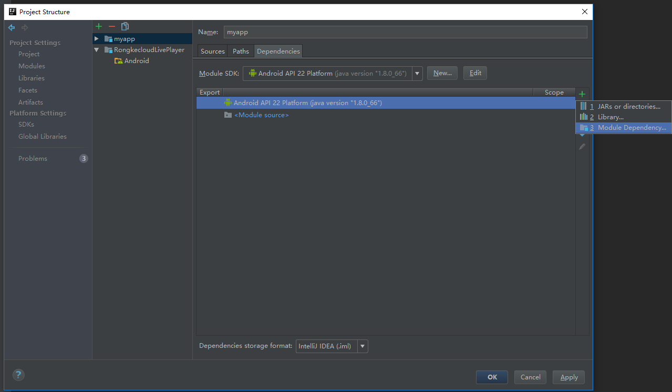Select the Android API 22 Platform dependency row
This screenshot has height=392, width=672.
386,103
